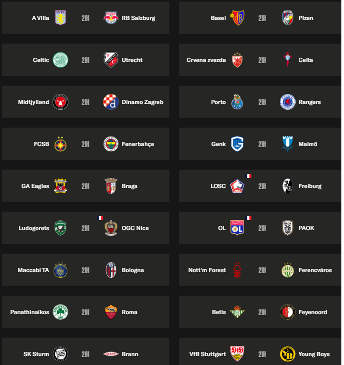Open the Panathinaikos team name link
This screenshot has height=365, width=344.
coord(29,312)
